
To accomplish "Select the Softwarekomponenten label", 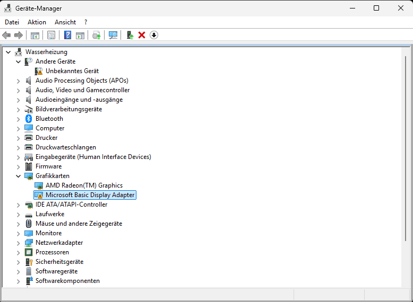I will (x=68, y=281).
